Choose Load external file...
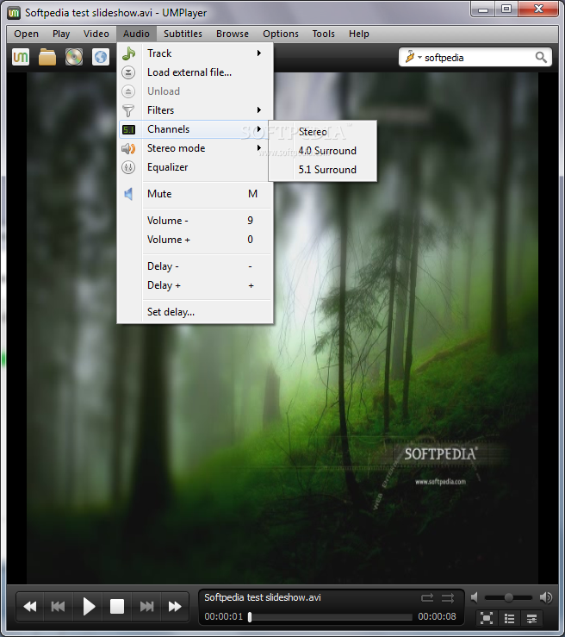Viewport: 565px width, 637px height. pos(196,72)
